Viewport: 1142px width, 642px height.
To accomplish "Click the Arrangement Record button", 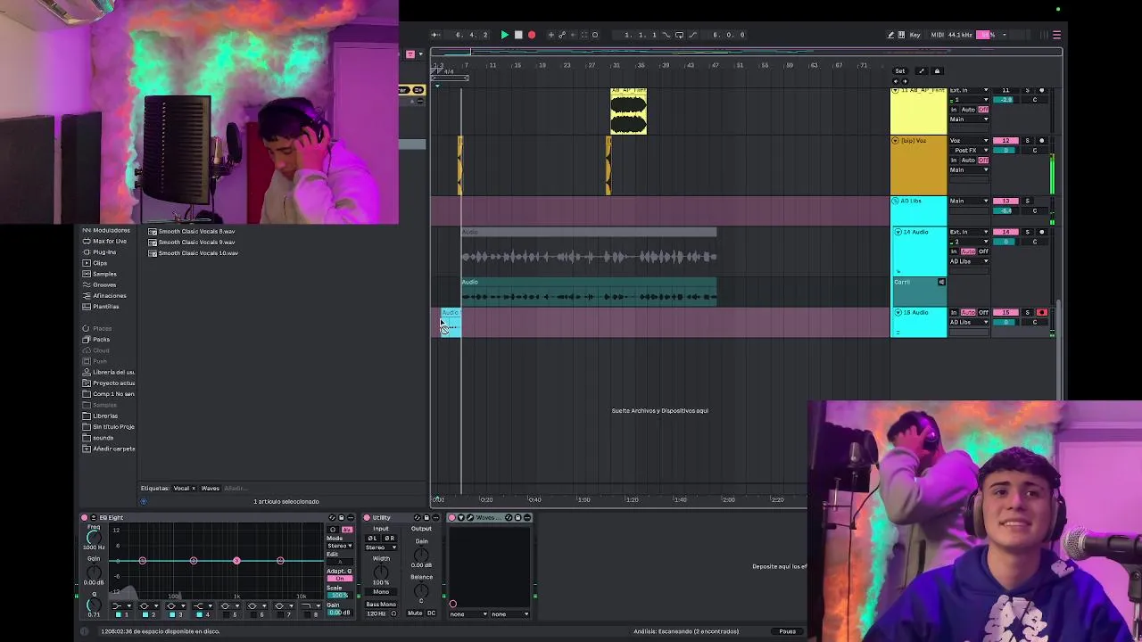I will tap(532, 35).
